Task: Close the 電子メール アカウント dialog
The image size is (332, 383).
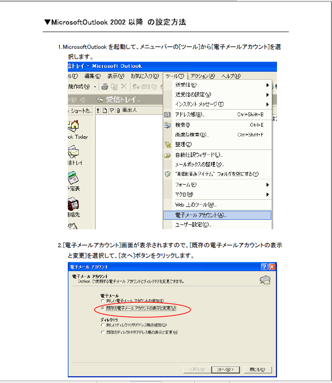Action: (272, 267)
